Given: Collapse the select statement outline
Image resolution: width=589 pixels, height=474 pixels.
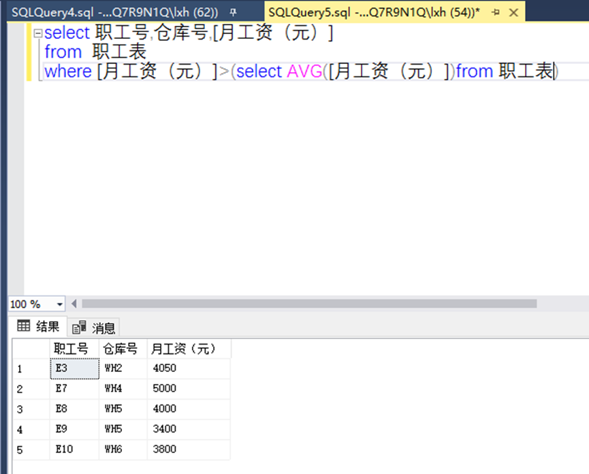Looking at the screenshot, I should click(37, 33).
